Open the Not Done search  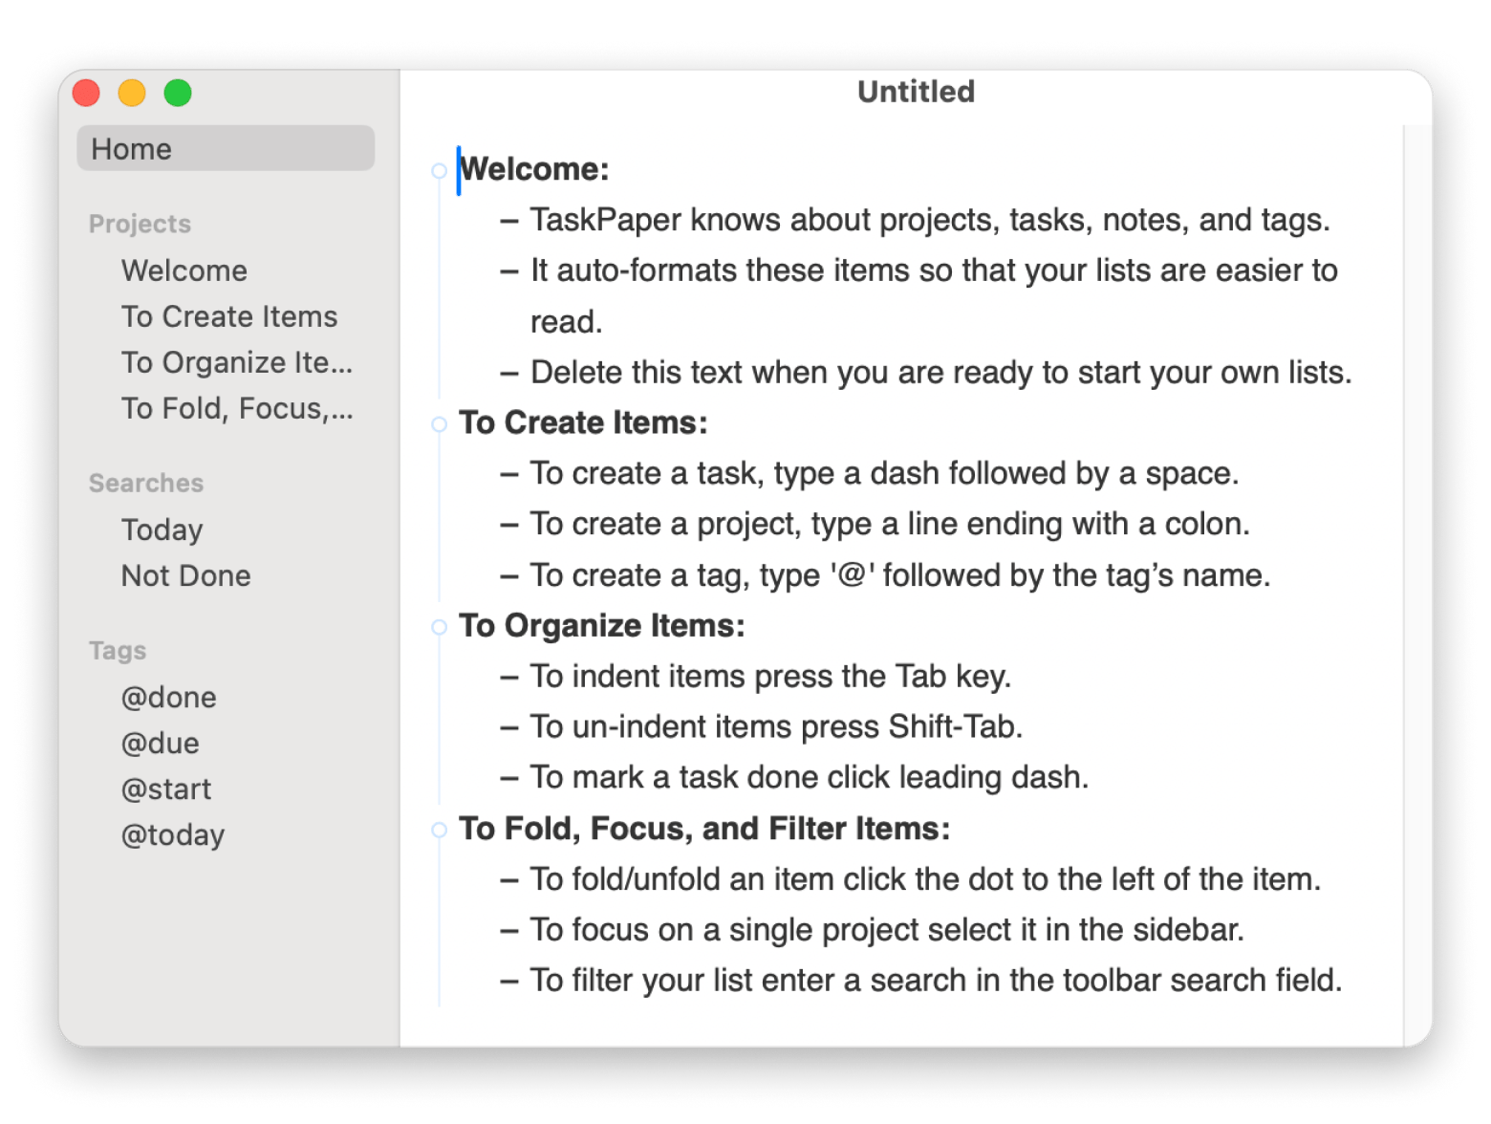coord(185,575)
